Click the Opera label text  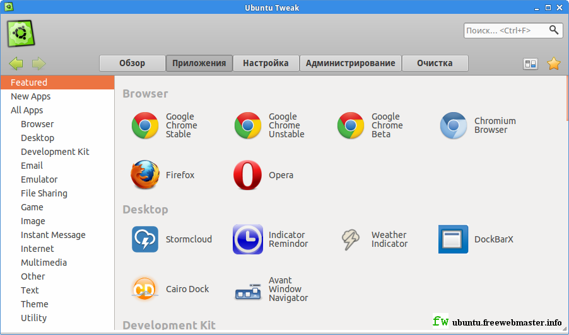point(281,175)
